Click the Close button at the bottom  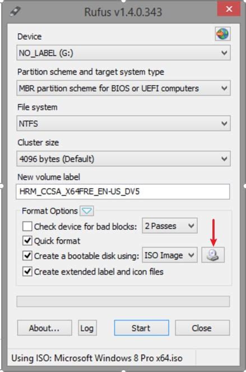click(x=202, y=328)
